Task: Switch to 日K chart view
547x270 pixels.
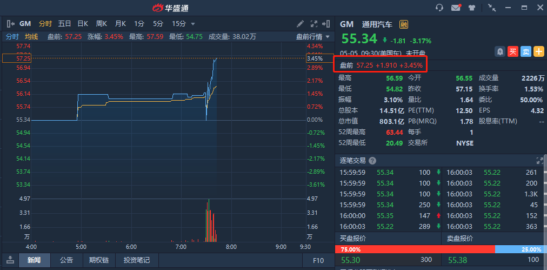Action: (x=83, y=24)
